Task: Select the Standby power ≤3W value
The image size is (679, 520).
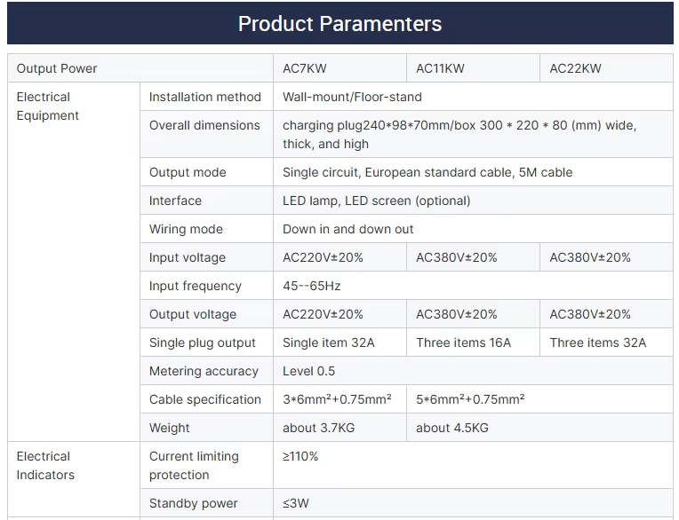Action: pyautogui.click(x=297, y=503)
